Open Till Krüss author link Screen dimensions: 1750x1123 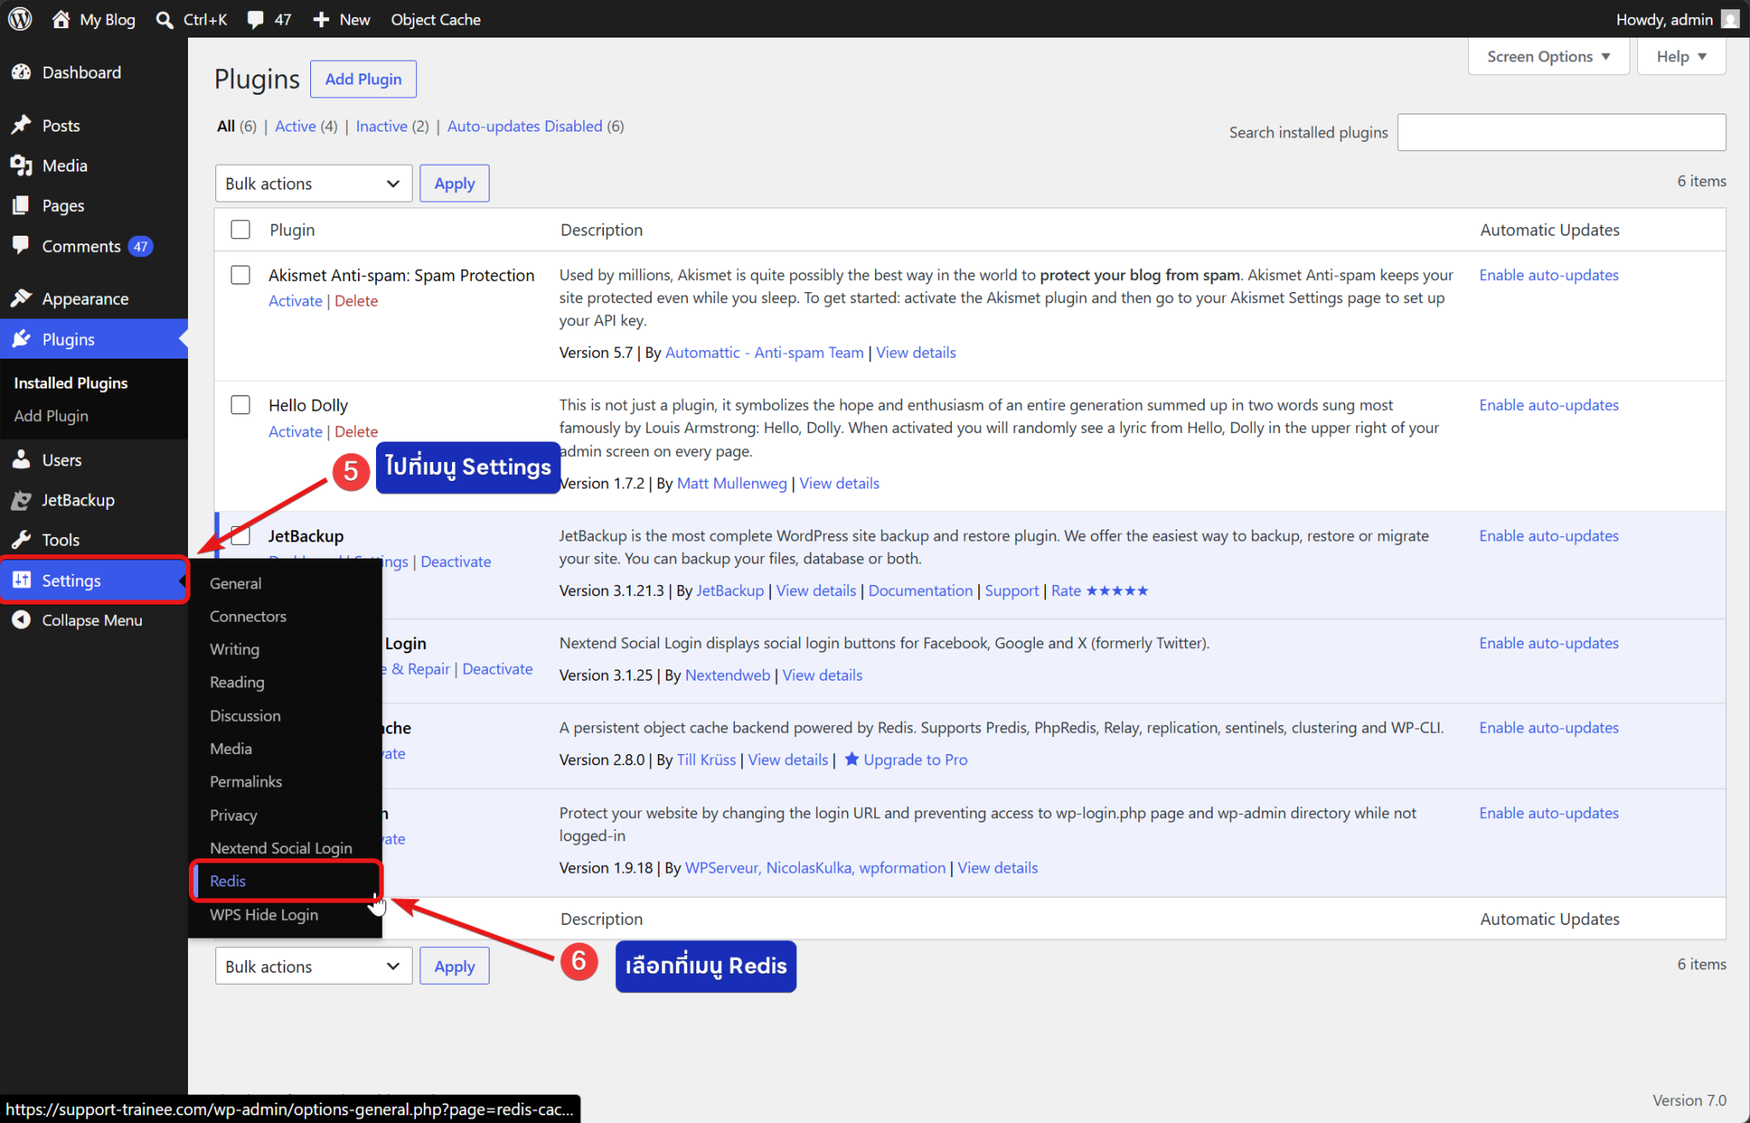[x=706, y=759]
